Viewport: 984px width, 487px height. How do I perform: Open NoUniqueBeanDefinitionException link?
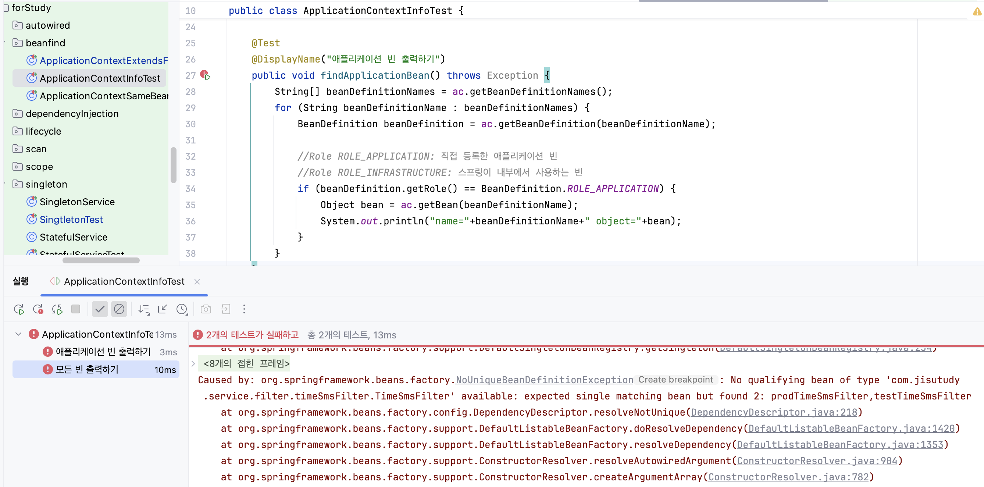pyautogui.click(x=544, y=380)
